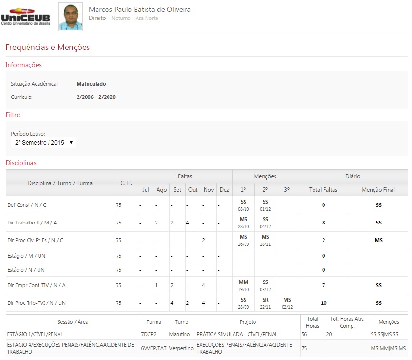The height and width of the screenshot is (360, 412).
Task: Click the Total Faltas column header
Action: (323, 189)
